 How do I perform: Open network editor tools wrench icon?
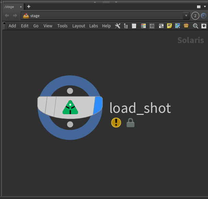click(x=118, y=26)
